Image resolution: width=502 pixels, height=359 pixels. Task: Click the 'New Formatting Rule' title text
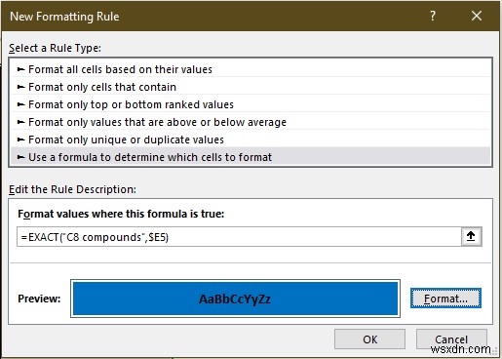coord(64,17)
